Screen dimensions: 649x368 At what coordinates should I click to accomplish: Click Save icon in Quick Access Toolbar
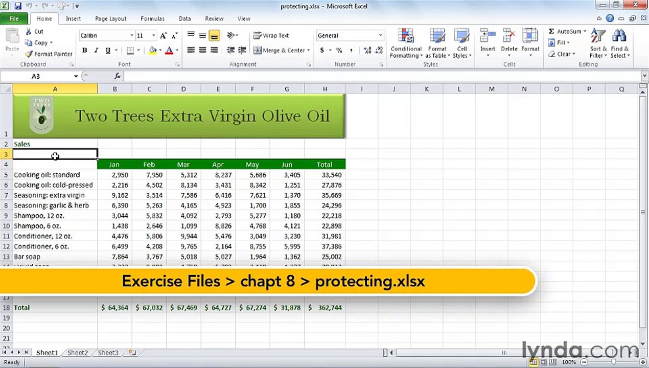coord(18,6)
